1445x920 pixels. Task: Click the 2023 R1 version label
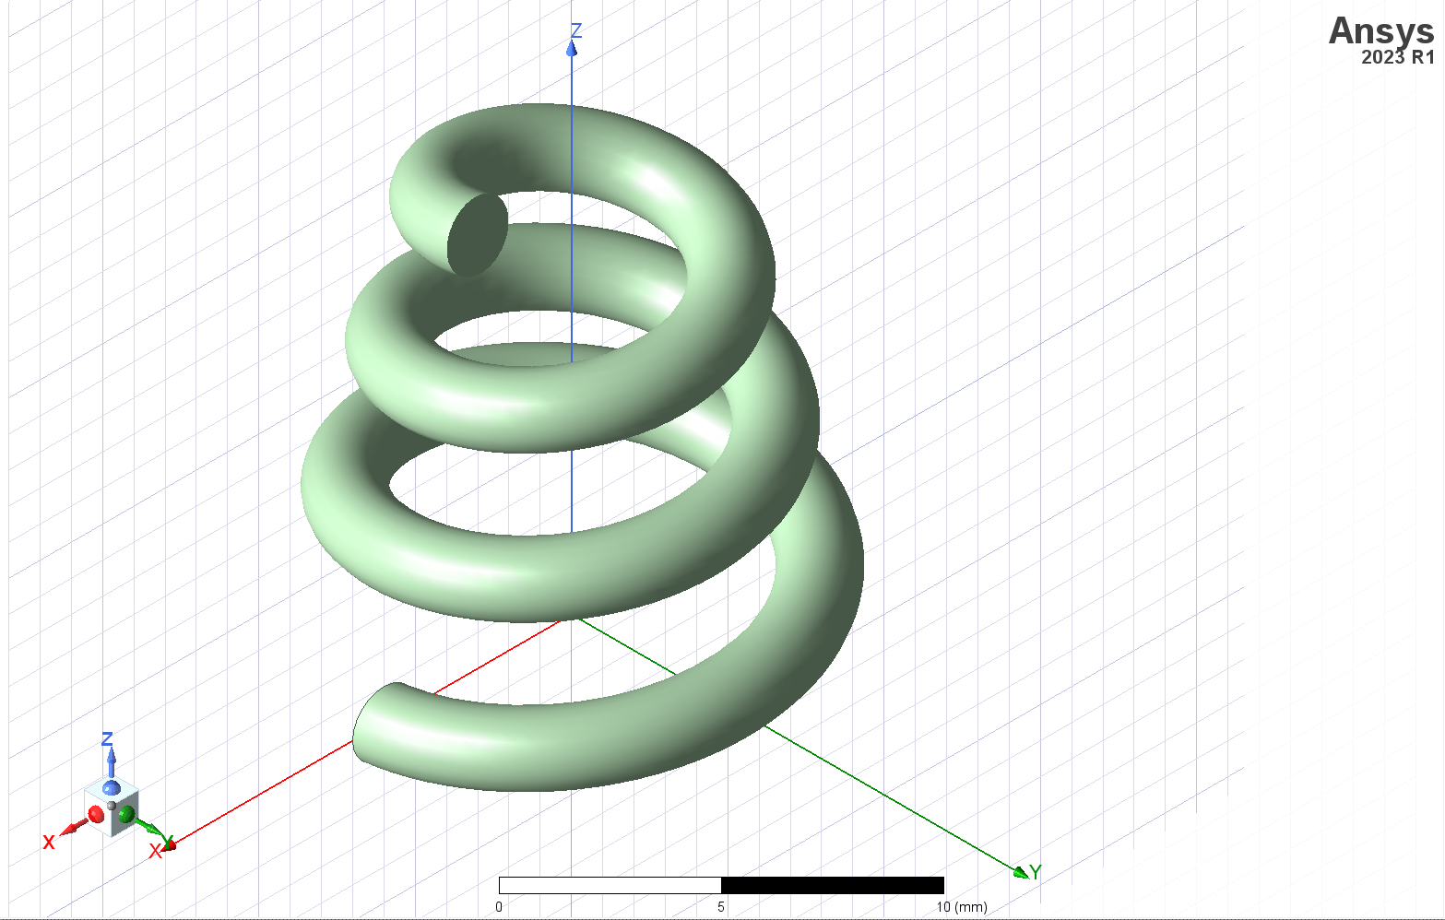point(1398,57)
